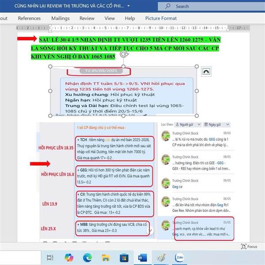The image size is (265, 265).
Task: Launch Microsoft Edge from taskbar
Action: (x=87, y=257)
